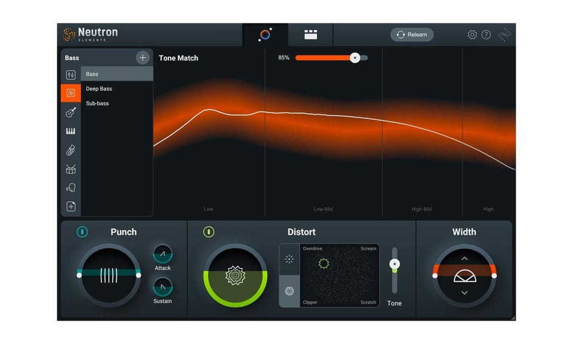Switch to the Detailed View modules tab

tap(310, 35)
